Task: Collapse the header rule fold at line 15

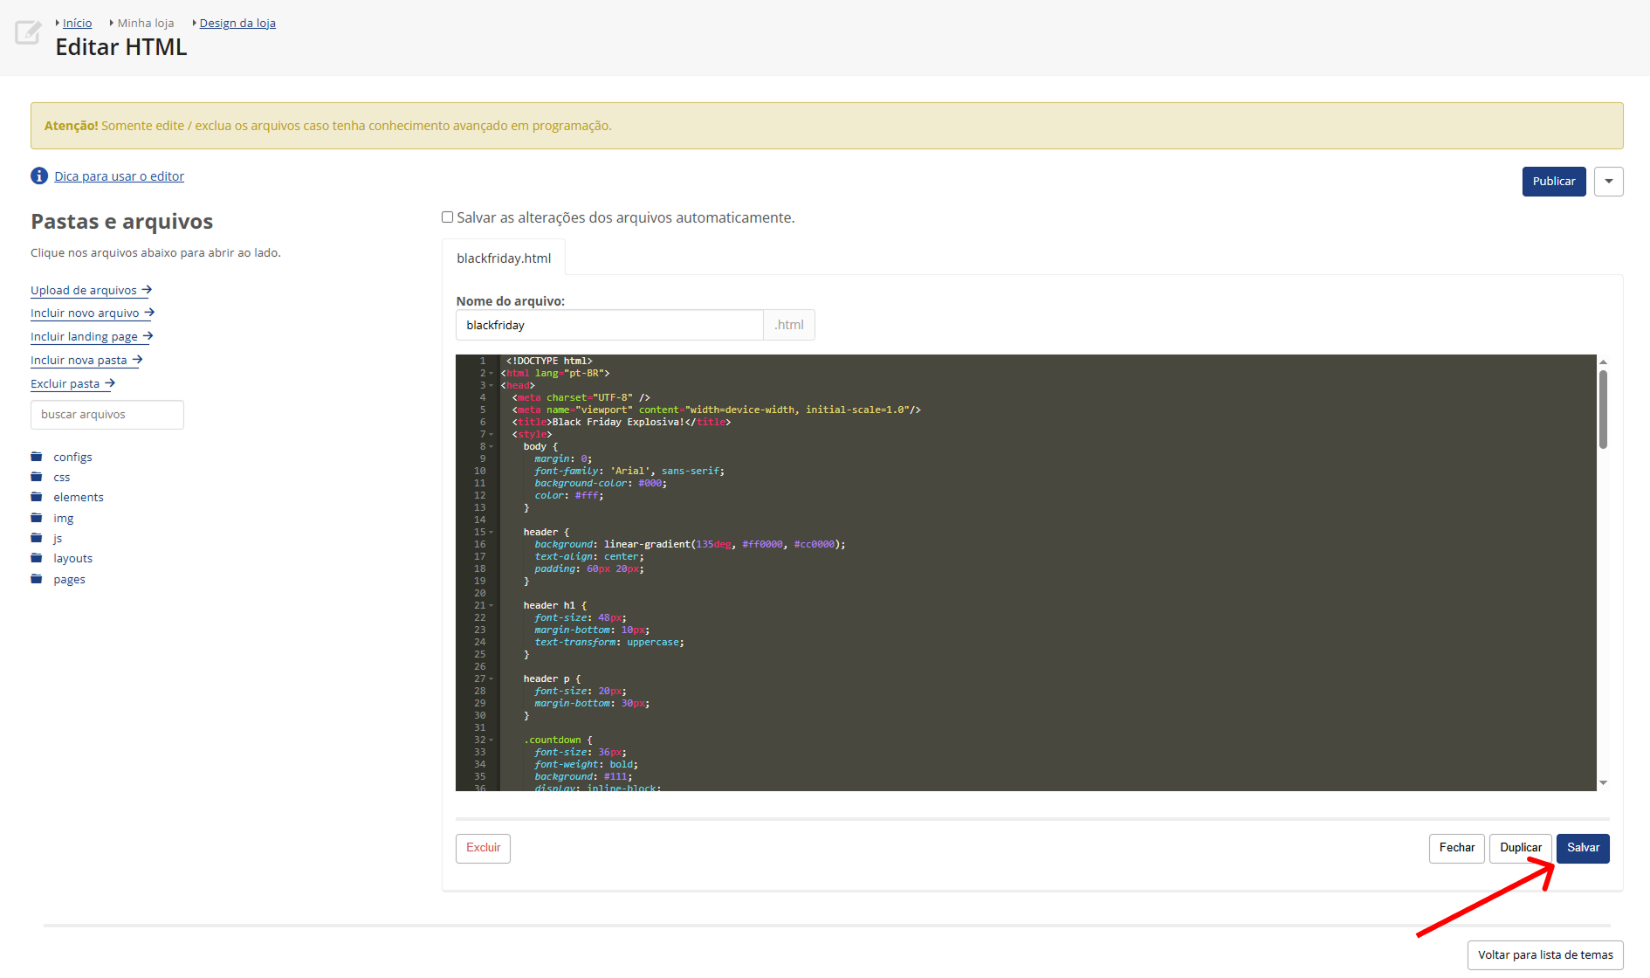Action: 492,533
